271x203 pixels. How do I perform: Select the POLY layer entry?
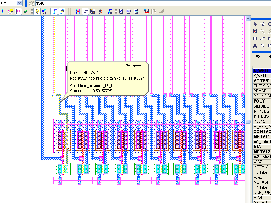point(259,101)
